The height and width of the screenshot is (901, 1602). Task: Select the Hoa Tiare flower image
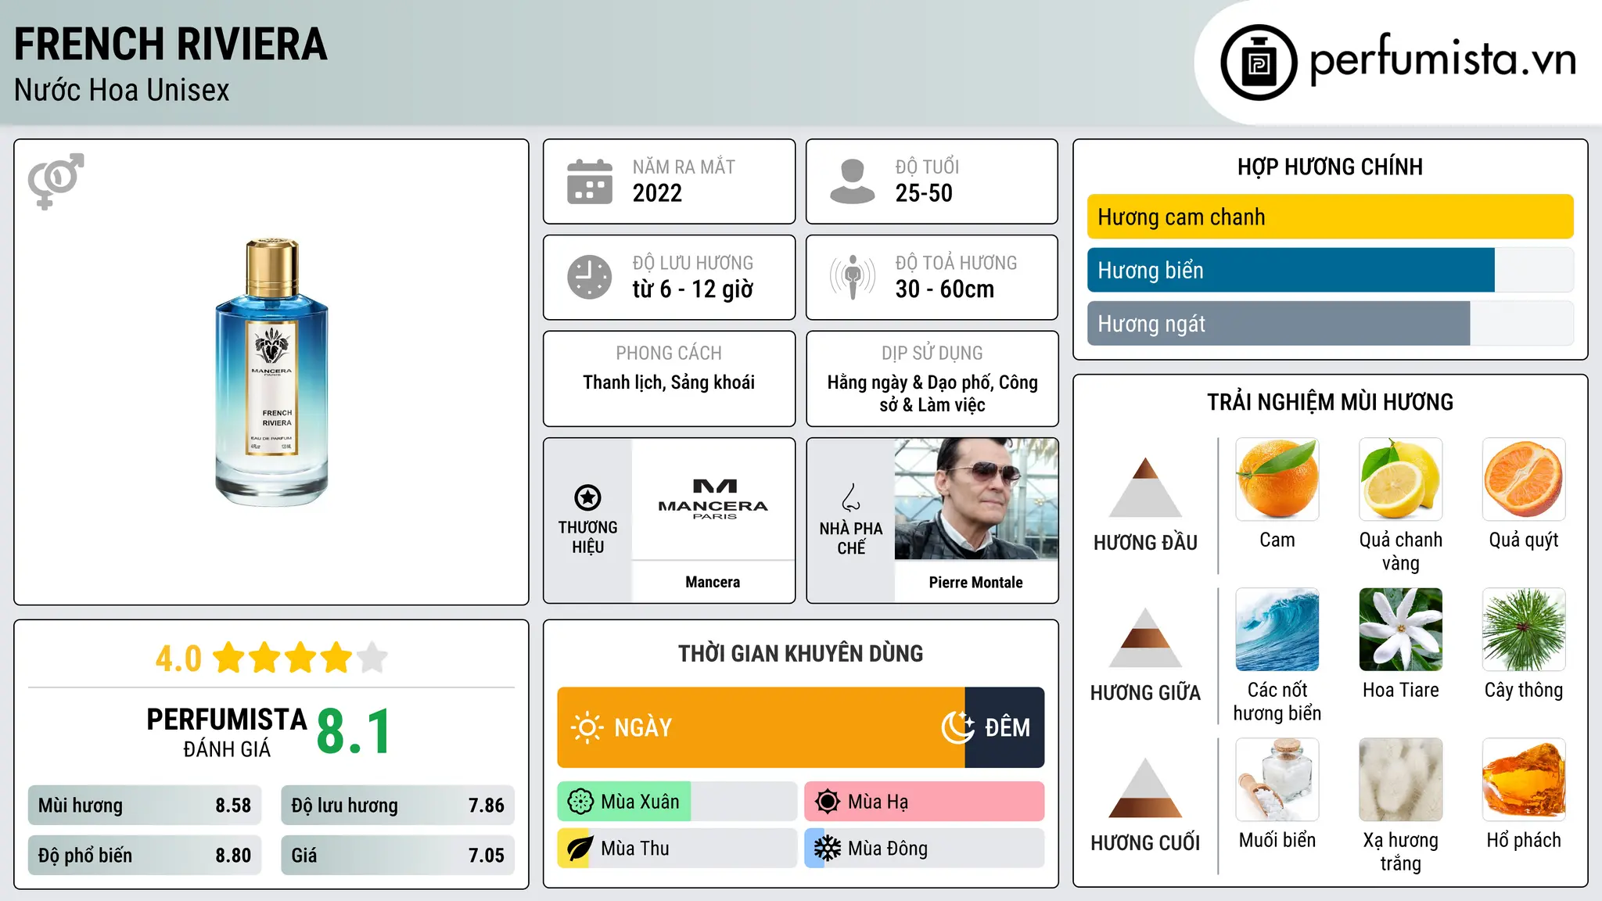click(1401, 630)
